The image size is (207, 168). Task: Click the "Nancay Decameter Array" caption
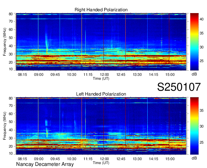[x=45, y=164]
